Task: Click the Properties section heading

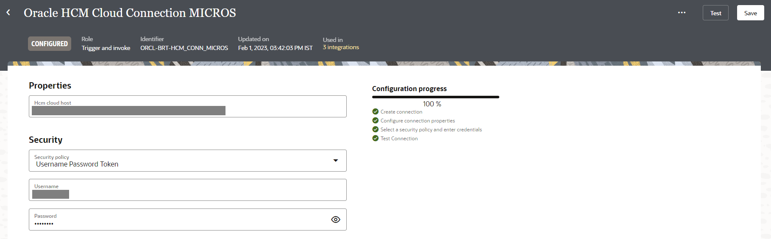Action: pyautogui.click(x=50, y=86)
